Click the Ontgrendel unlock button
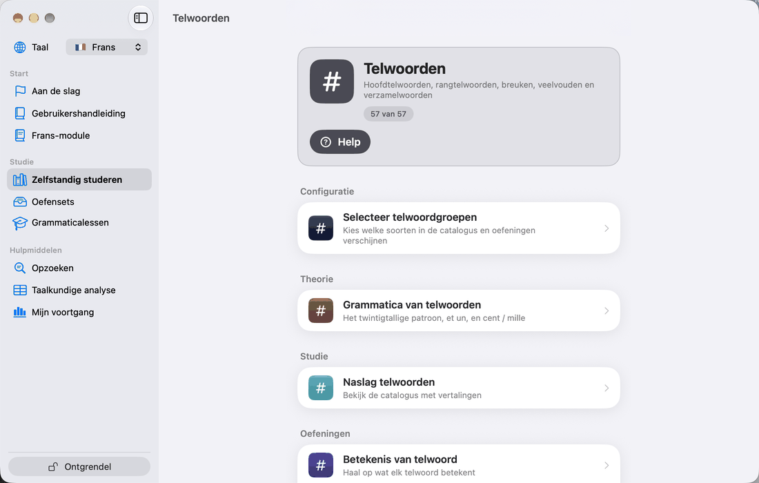The height and width of the screenshot is (483, 759). pos(79,466)
